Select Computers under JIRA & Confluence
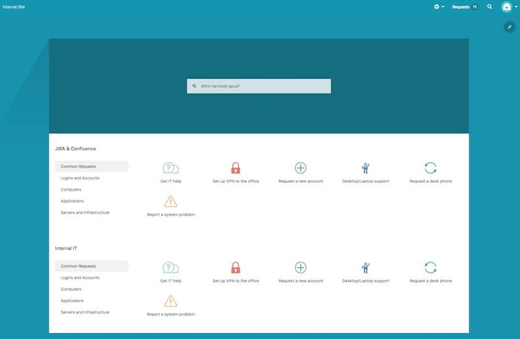520x339 pixels. (71, 189)
